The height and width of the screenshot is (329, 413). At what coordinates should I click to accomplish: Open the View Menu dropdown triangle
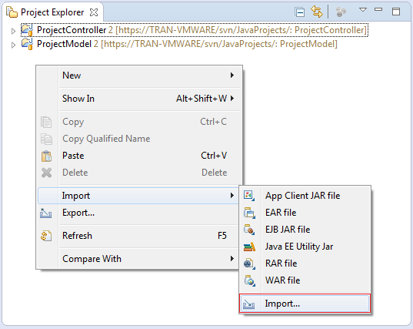363,10
